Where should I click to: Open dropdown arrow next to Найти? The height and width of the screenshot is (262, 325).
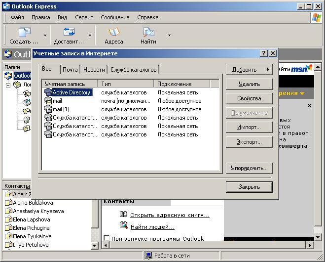[x=169, y=35]
